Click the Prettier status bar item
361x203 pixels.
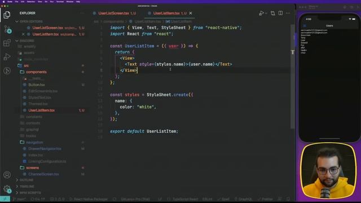click(265, 199)
